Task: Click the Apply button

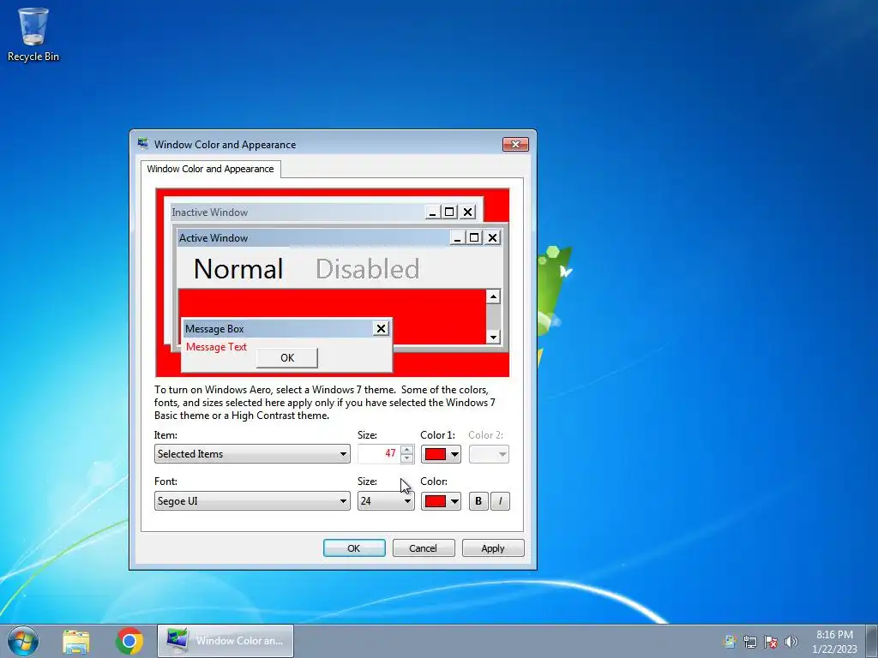Action: [x=493, y=548]
